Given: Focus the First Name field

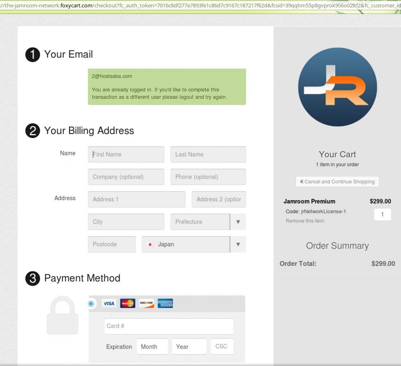Looking at the screenshot, I should point(126,154).
